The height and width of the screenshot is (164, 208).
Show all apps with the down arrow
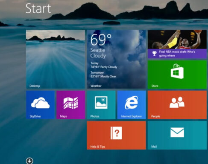29,161
